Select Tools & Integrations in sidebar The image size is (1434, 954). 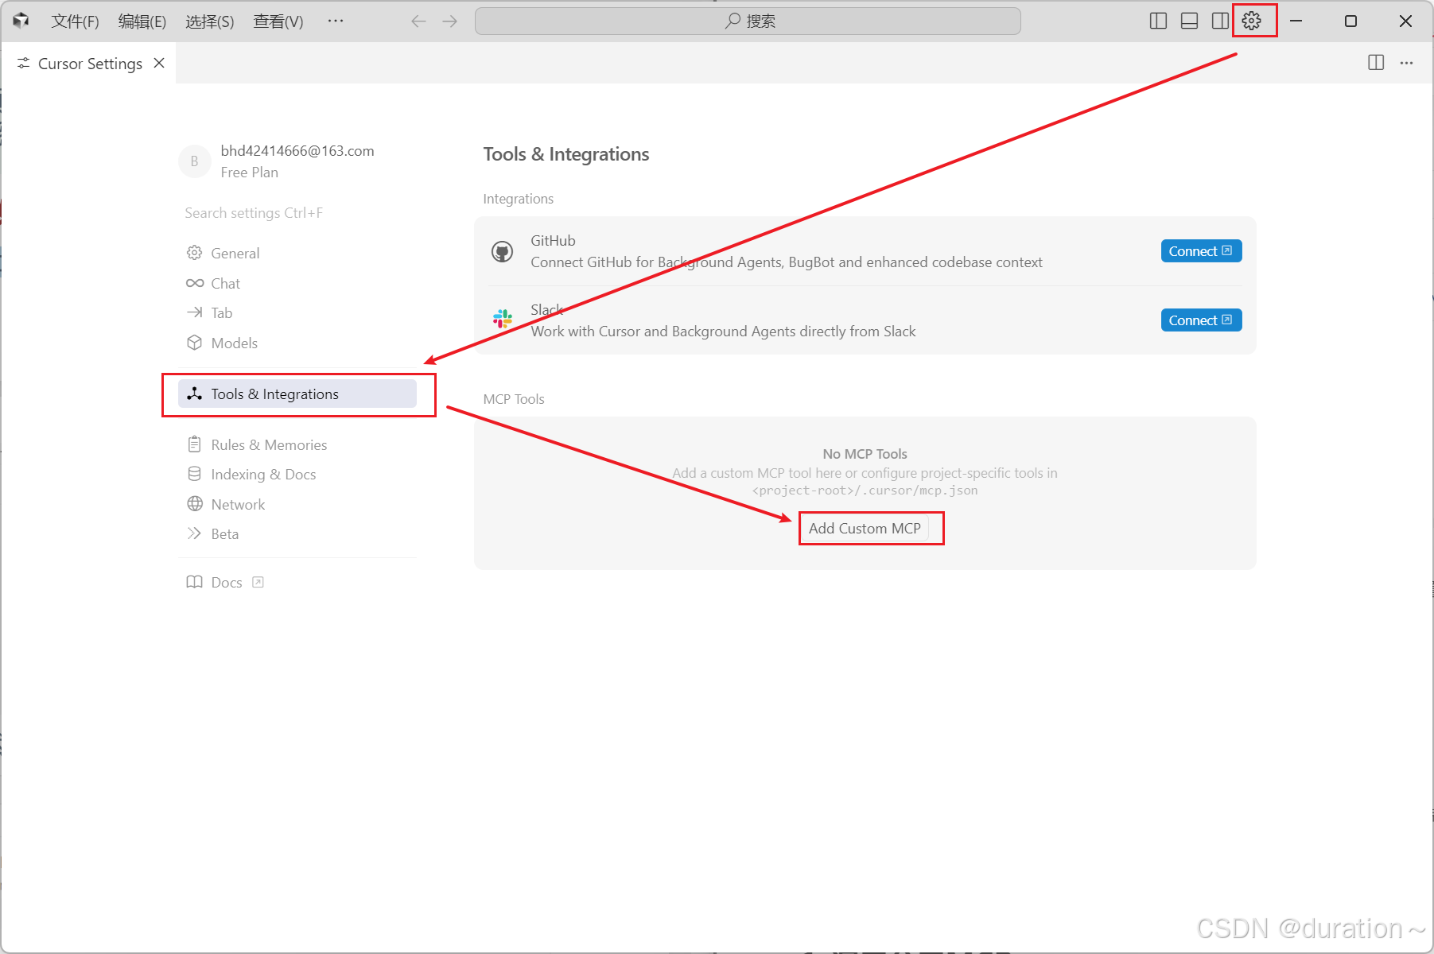coord(297,394)
